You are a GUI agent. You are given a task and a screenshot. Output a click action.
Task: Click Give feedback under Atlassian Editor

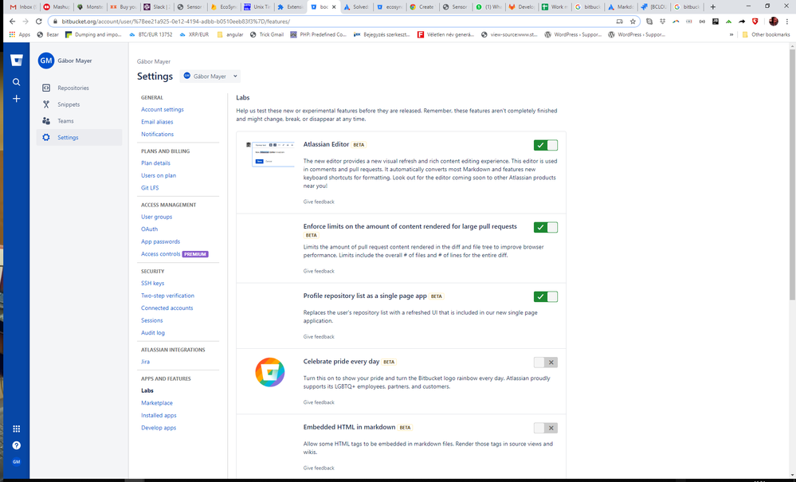[319, 202]
